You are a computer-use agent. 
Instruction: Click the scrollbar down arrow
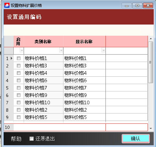(x=151, y=128)
